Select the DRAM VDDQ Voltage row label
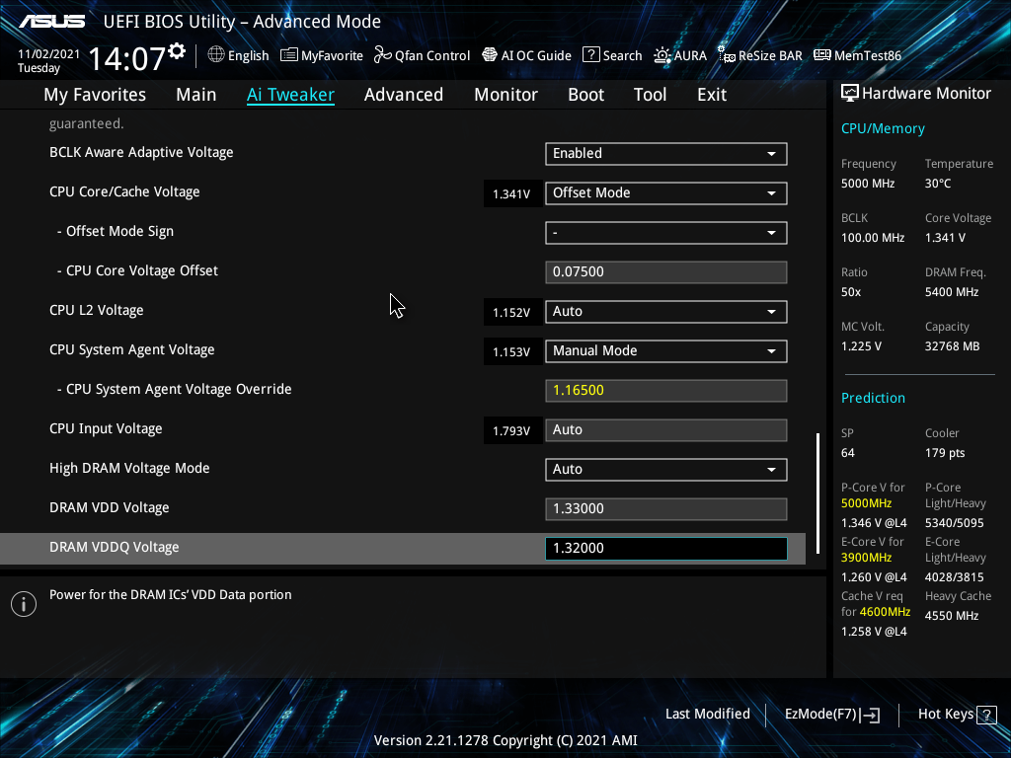1011x758 pixels. tap(115, 547)
